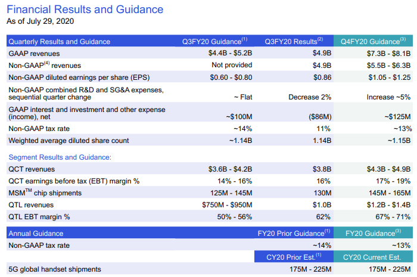The height and width of the screenshot is (277, 417).
Task: Click the 'Weighted average diluted share count' label
Action: (69, 141)
